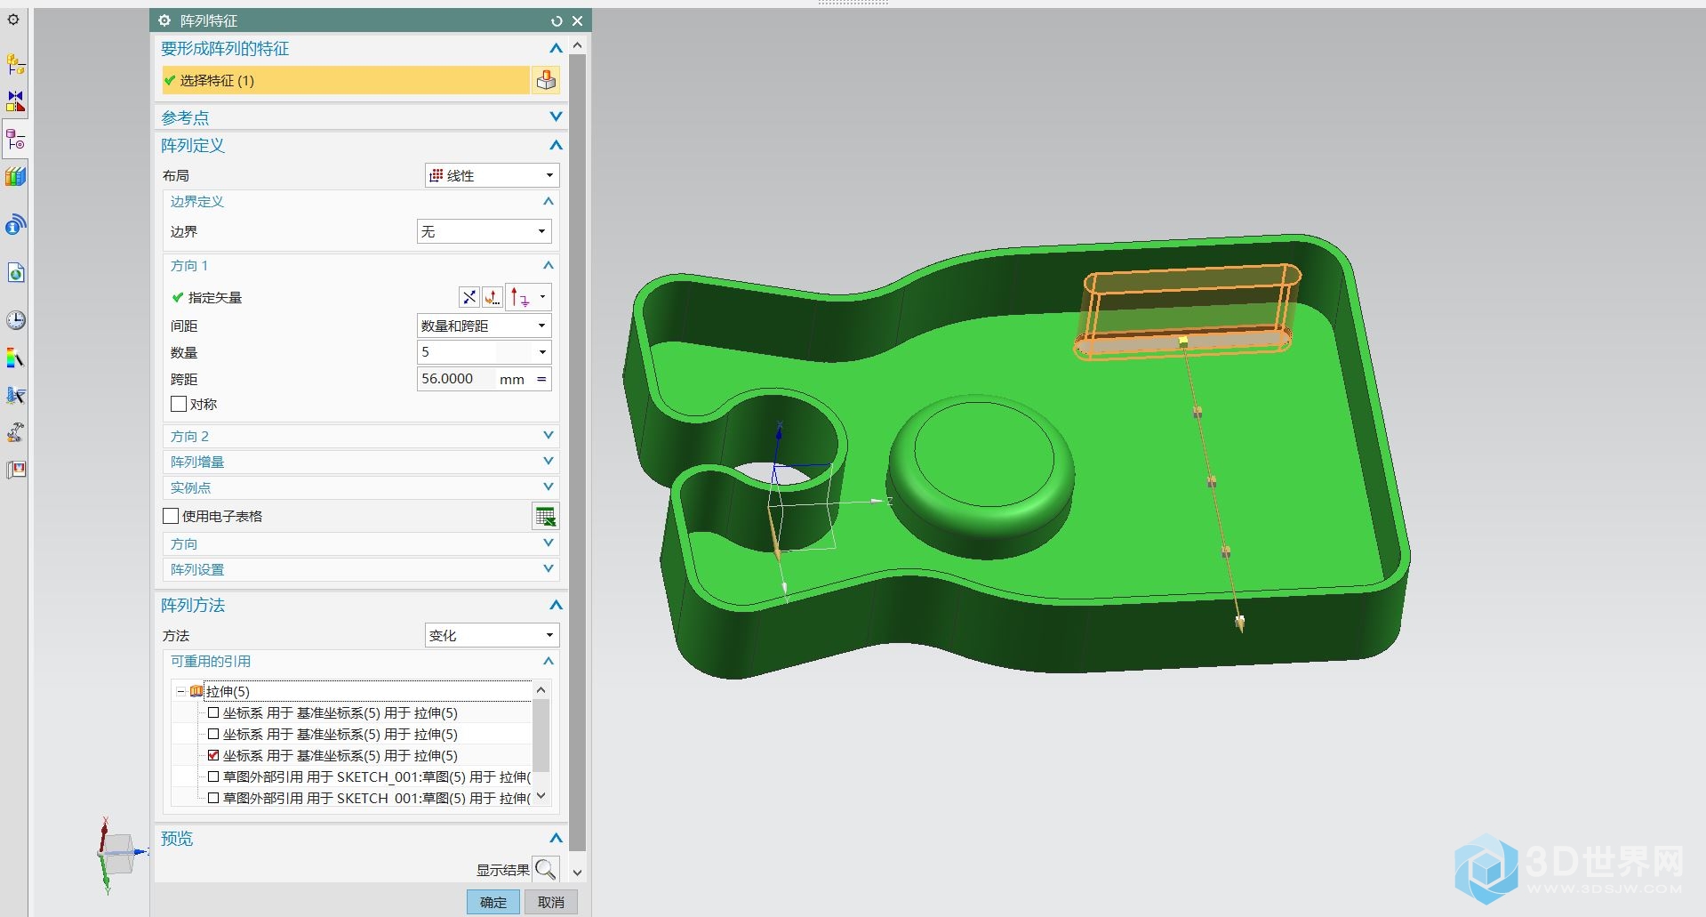Check last 草图外部引用 SKETCH_001 checkbox
Viewport: 1706px width, 917px height.
[213, 798]
